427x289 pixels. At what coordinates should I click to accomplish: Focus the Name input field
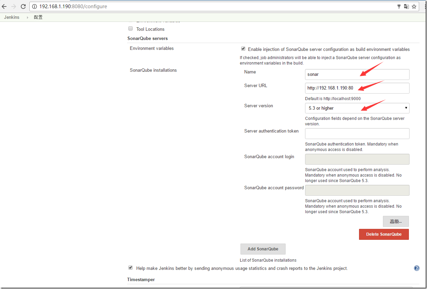click(x=357, y=74)
